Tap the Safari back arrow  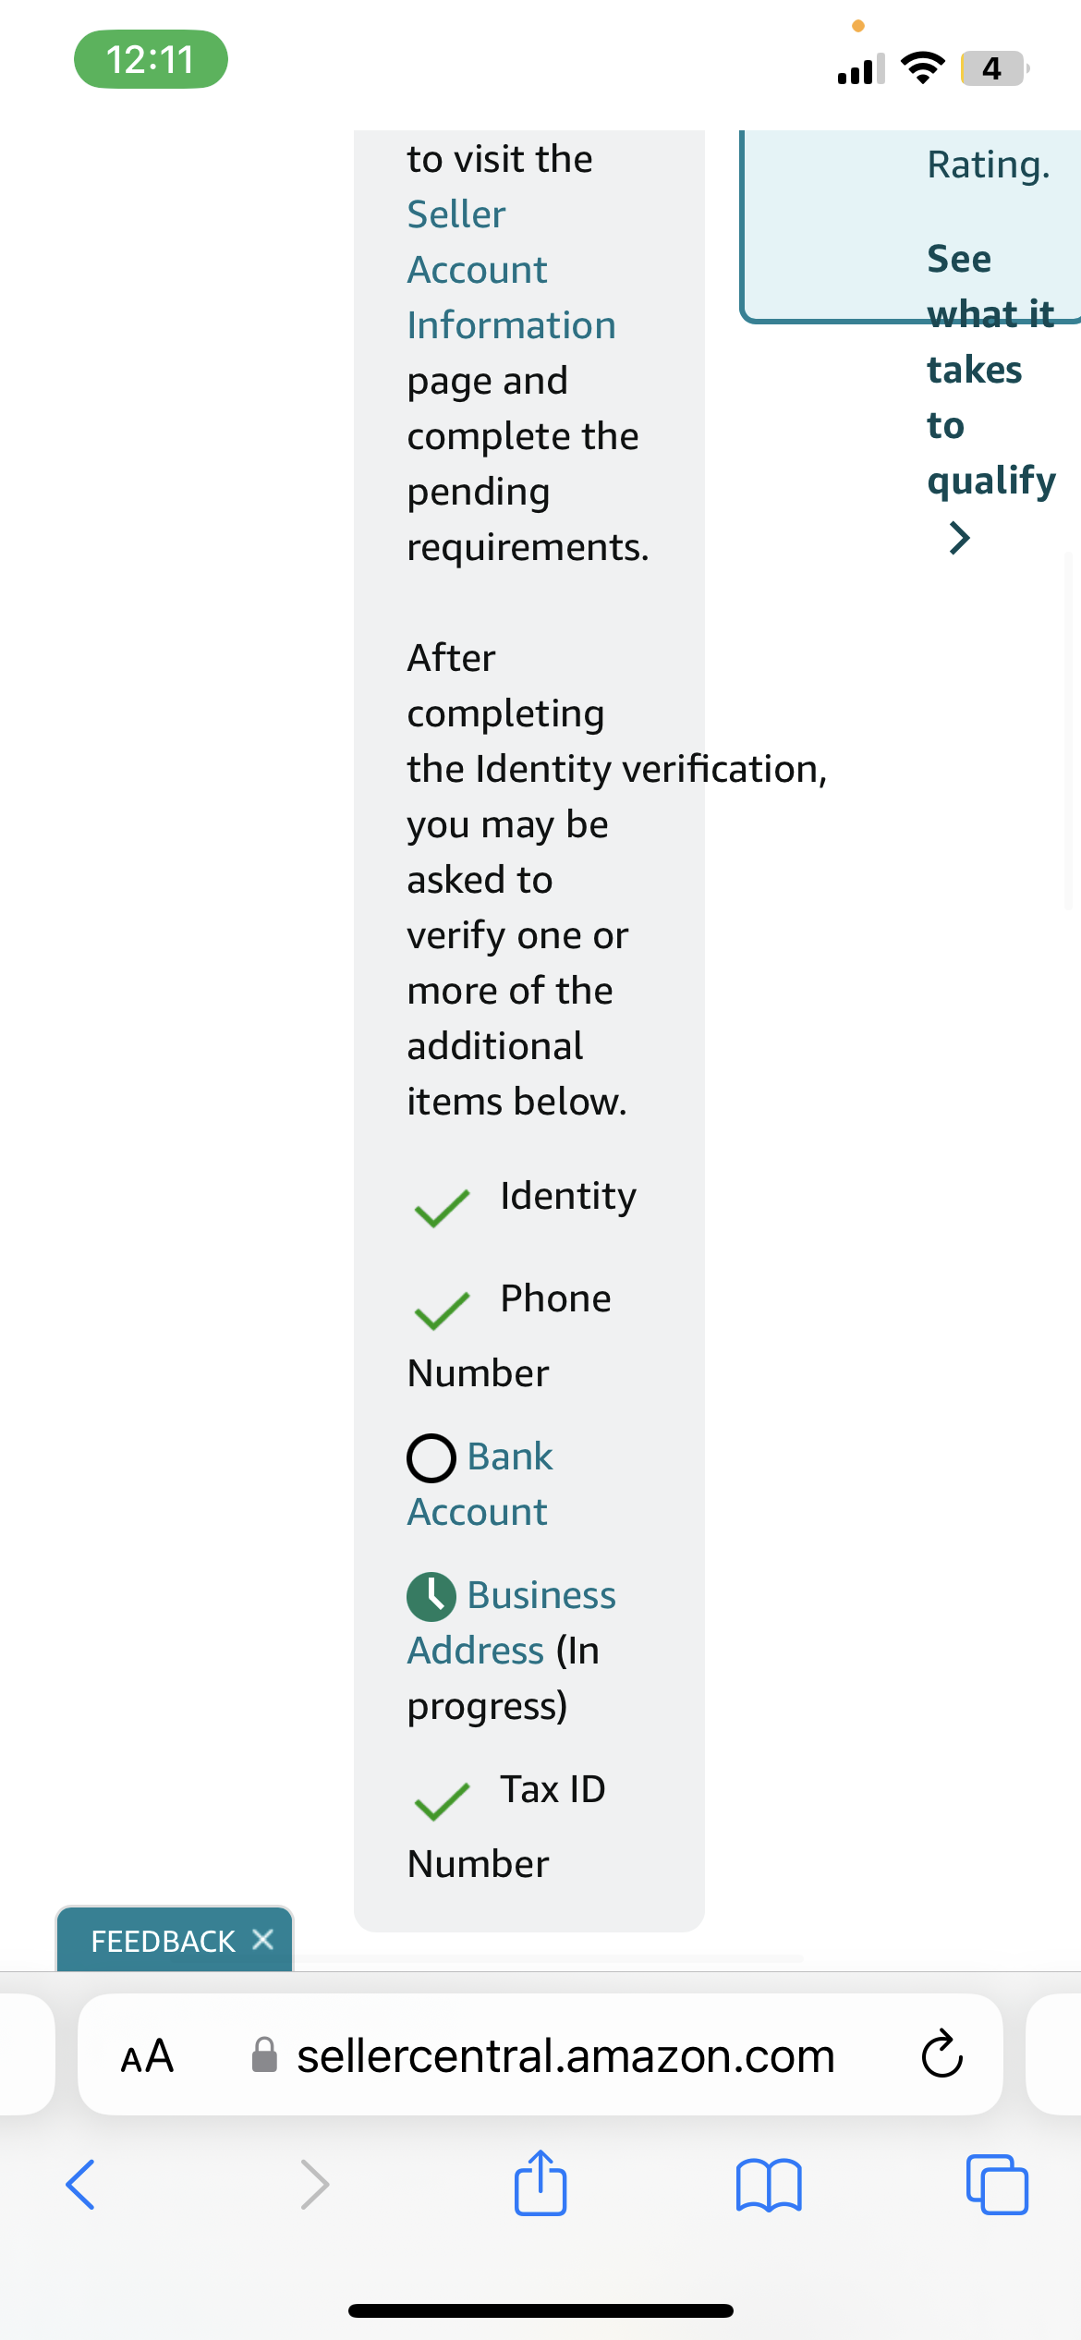pyautogui.click(x=80, y=2185)
